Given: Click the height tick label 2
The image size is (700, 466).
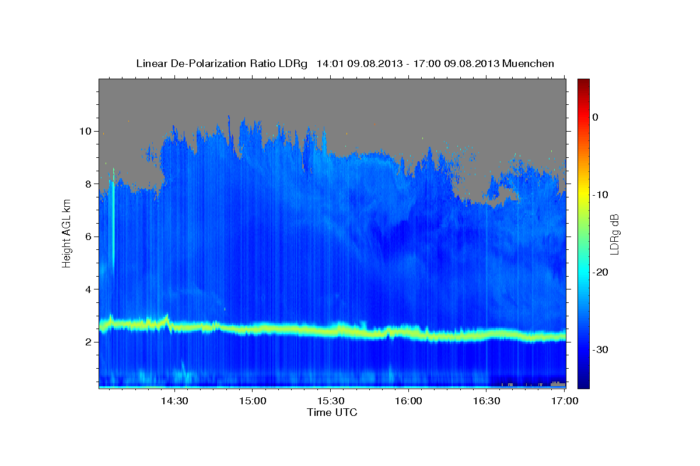Looking at the screenshot, I should point(88,342).
